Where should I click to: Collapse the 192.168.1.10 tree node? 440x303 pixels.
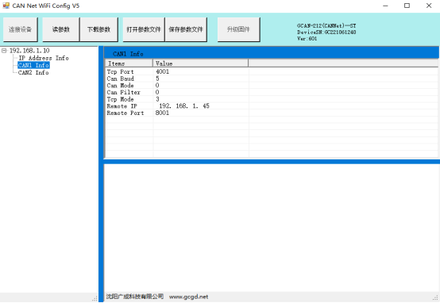click(4, 51)
